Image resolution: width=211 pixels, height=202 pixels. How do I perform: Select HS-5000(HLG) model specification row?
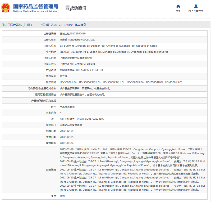click(x=121, y=82)
